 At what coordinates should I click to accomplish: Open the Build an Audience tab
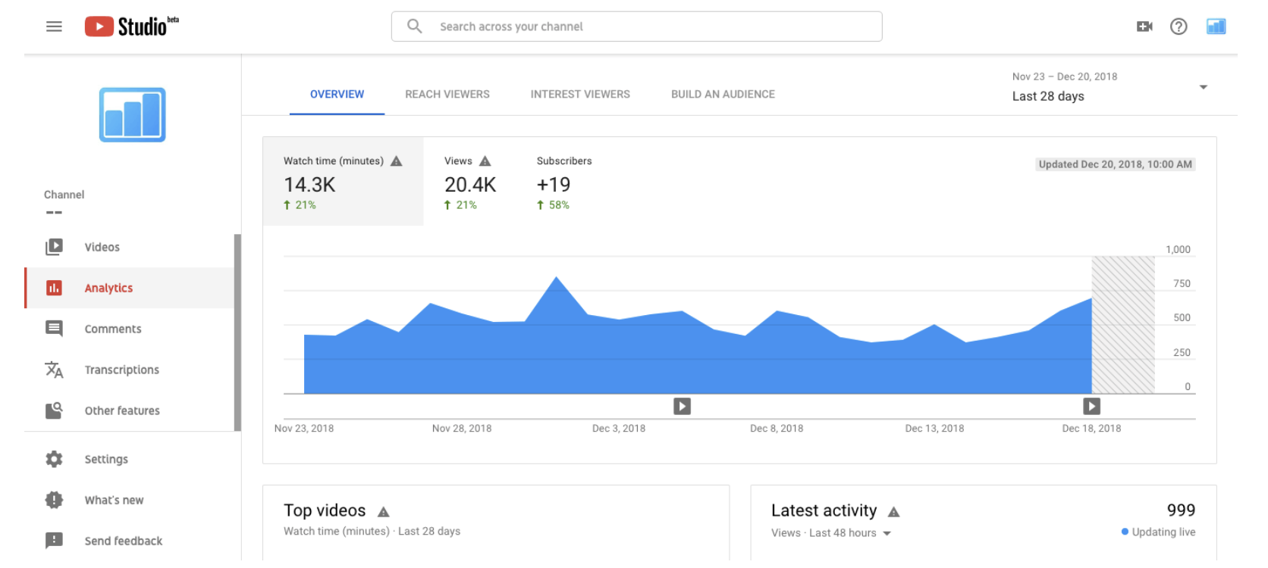pos(723,95)
